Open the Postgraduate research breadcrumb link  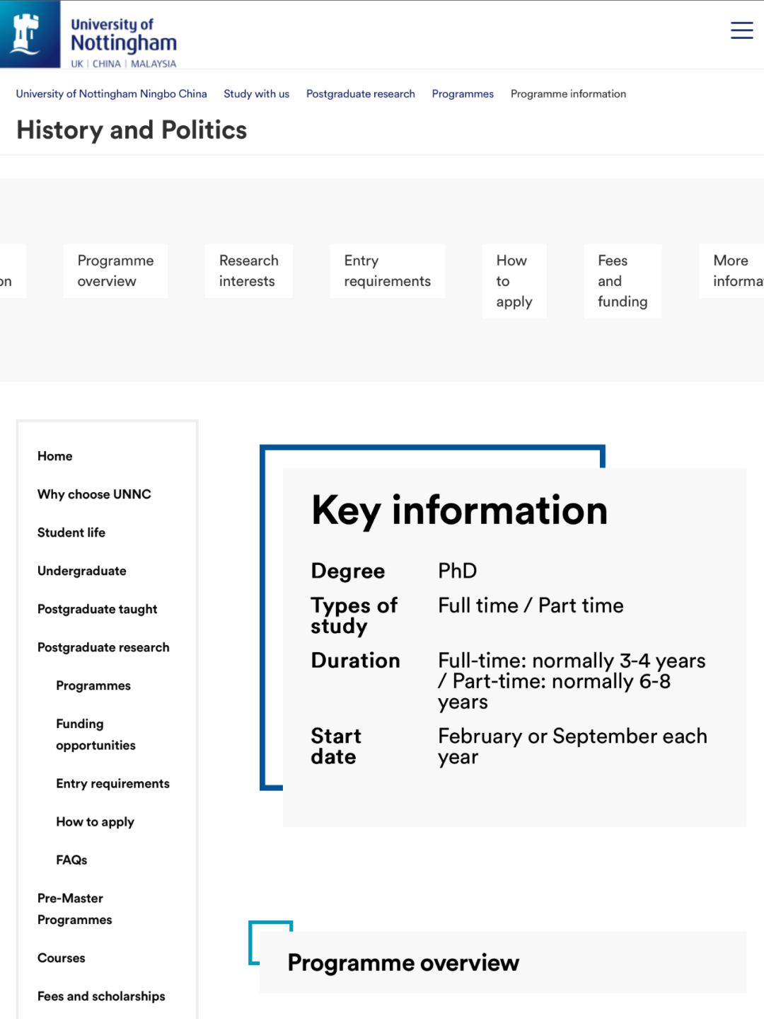[361, 93]
